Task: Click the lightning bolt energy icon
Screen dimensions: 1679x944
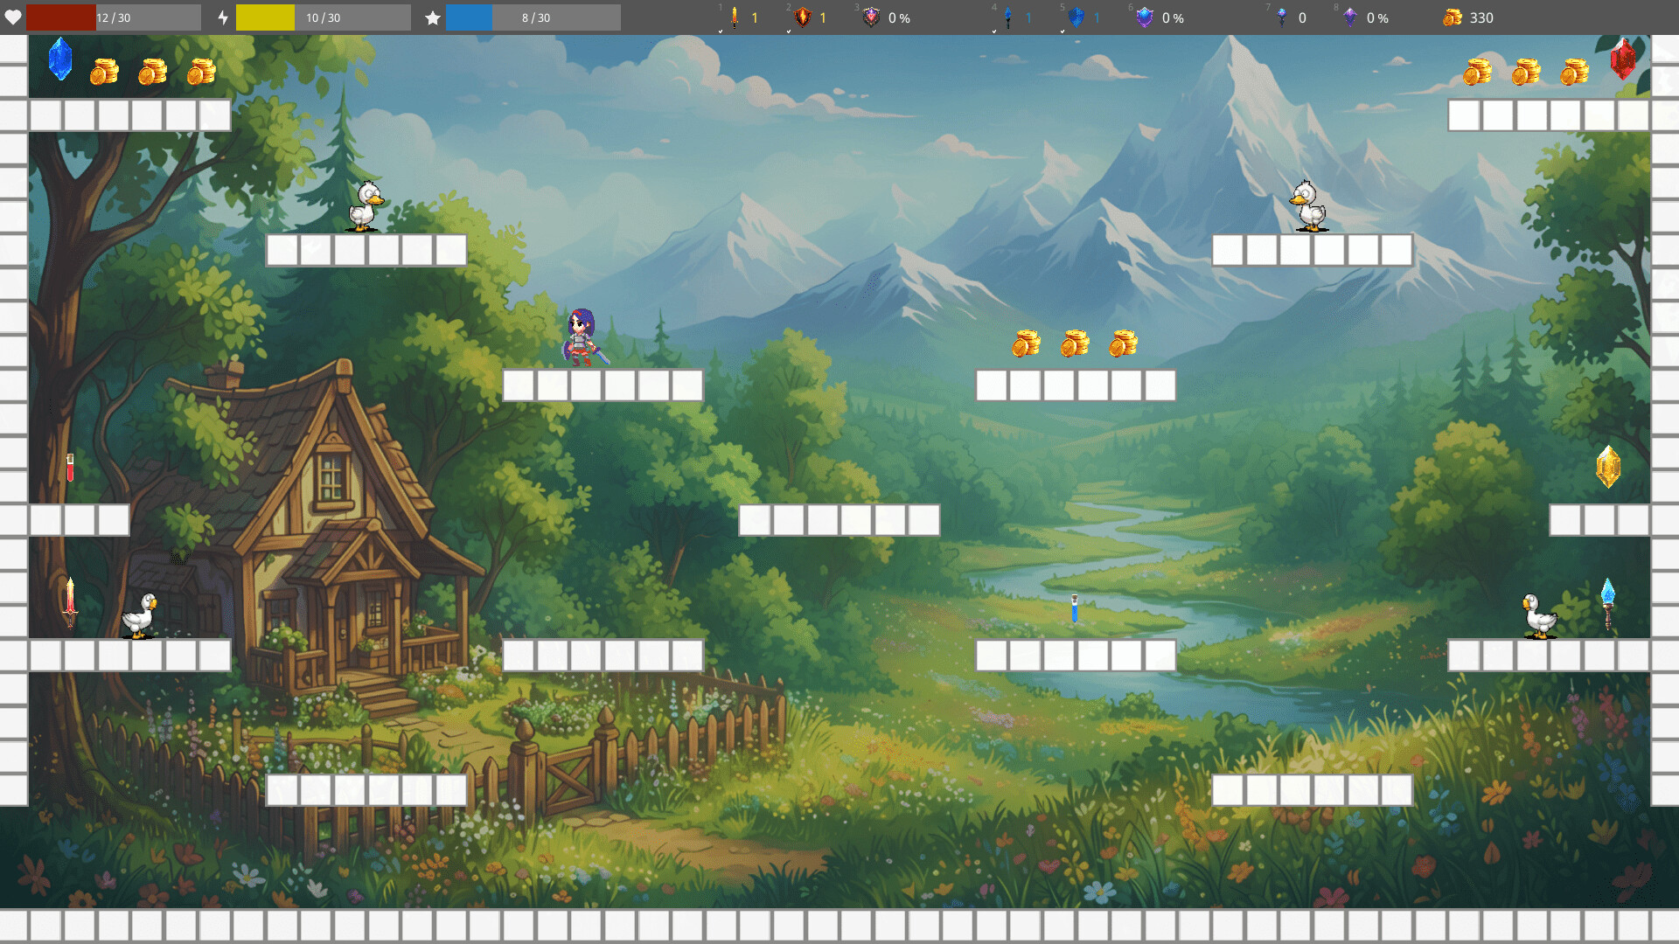Action: pyautogui.click(x=223, y=17)
